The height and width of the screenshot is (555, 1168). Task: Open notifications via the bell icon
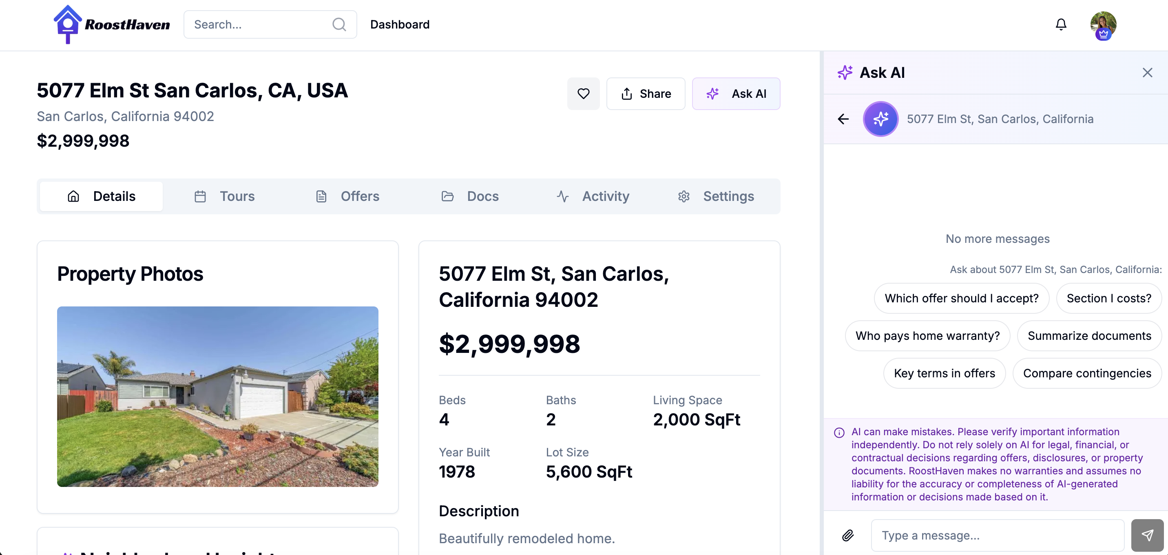point(1061,24)
